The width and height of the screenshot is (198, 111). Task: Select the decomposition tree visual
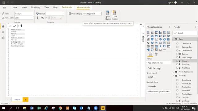[148, 50]
